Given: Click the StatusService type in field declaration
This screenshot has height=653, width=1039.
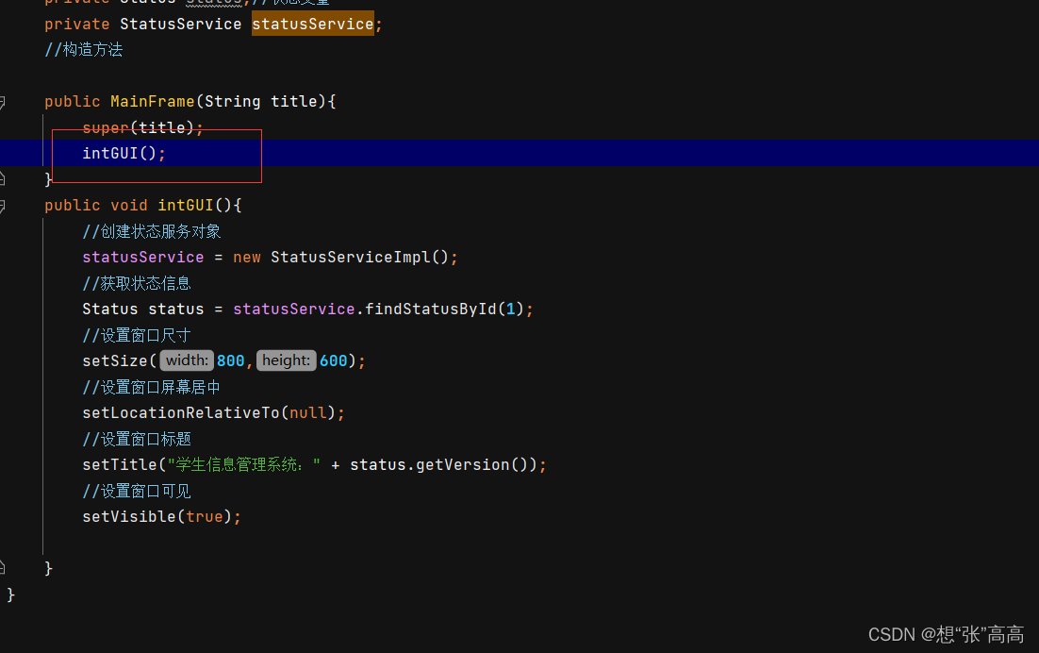Looking at the screenshot, I should (181, 25).
